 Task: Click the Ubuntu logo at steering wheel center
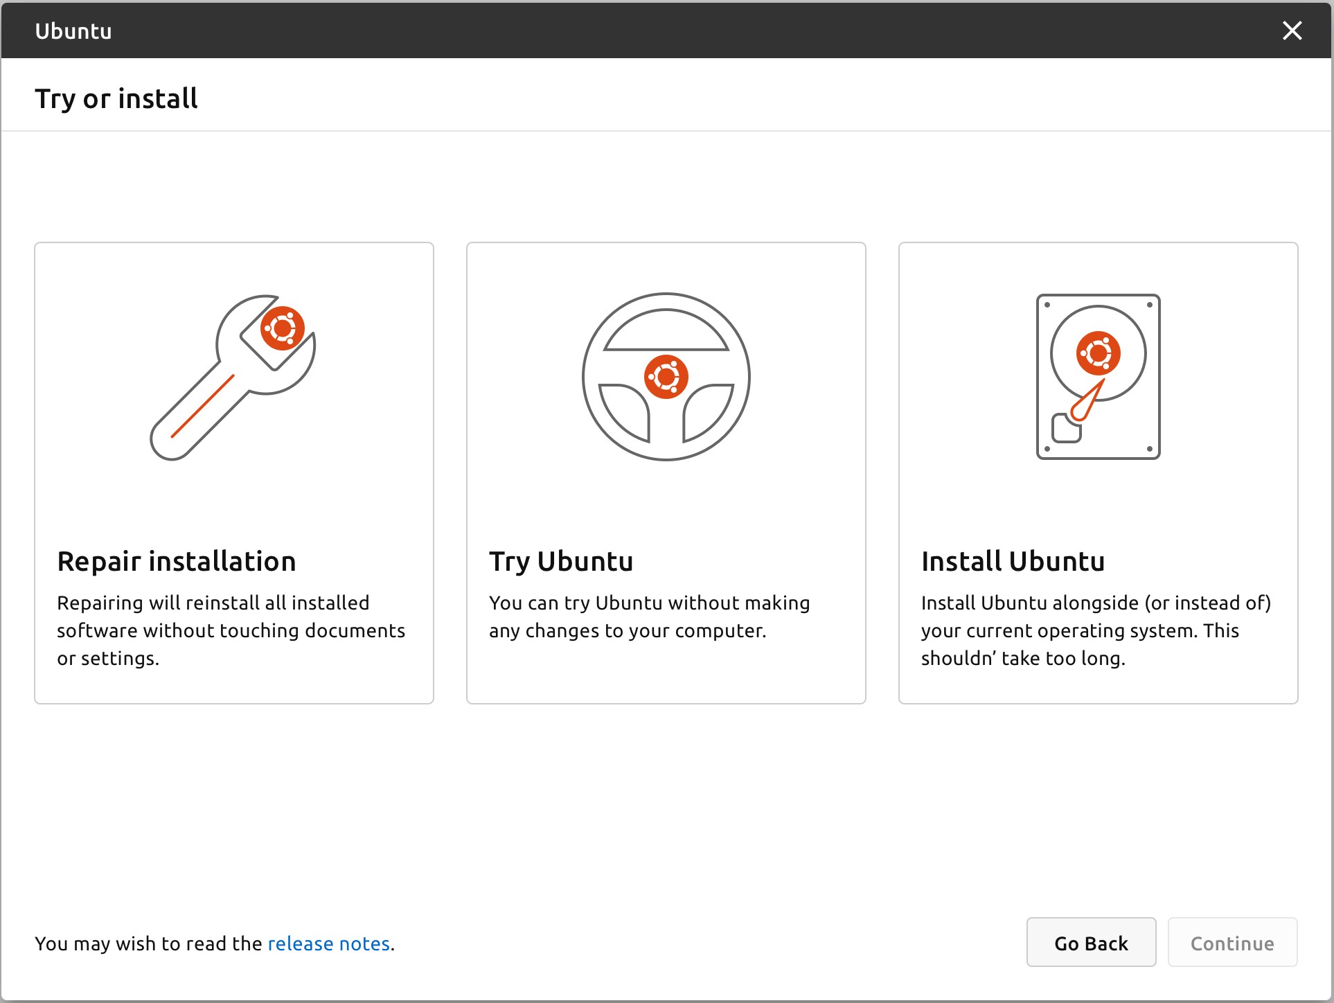click(x=666, y=376)
